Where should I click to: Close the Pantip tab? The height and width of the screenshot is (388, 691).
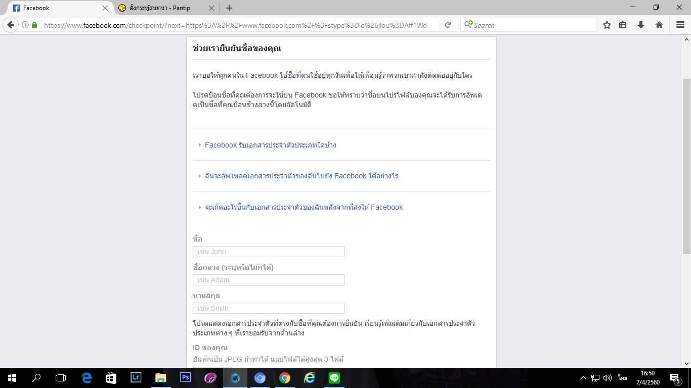(211, 8)
